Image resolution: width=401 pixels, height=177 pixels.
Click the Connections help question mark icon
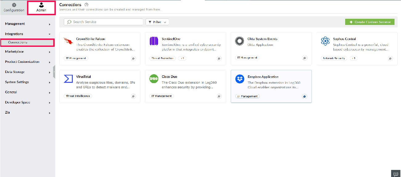click(86, 5)
